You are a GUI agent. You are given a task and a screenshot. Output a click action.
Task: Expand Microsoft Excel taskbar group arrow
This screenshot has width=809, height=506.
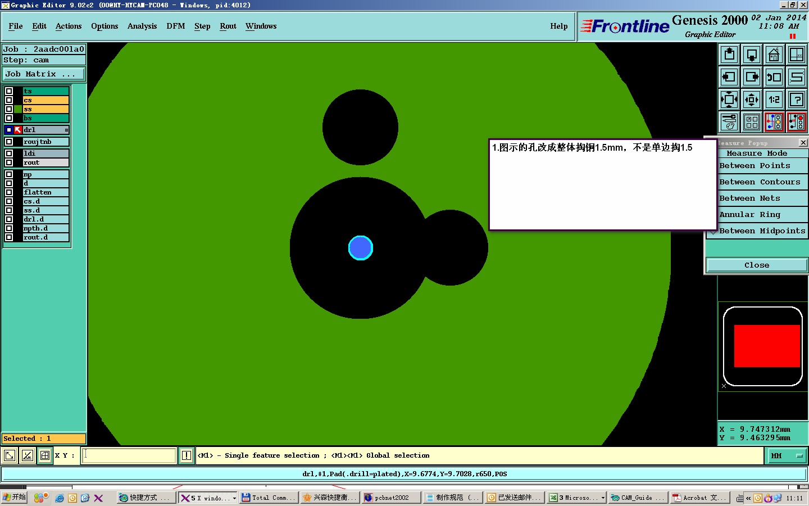(603, 498)
